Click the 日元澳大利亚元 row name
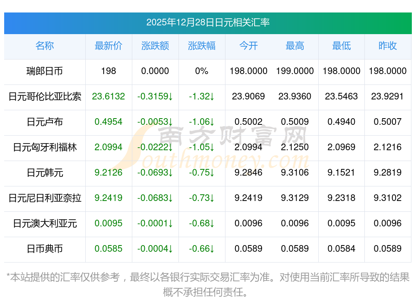This screenshot has width=416, height=305. click(45, 223)
